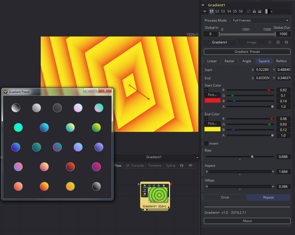295x235 pixels.
Task: Select the Reflect gradient type
Action: 281,61
